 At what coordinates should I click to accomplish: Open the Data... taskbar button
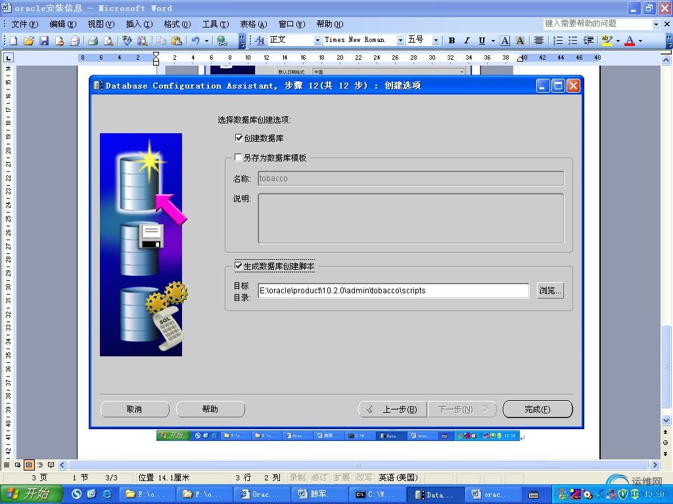pyautogui.click(x=435, y=494)
